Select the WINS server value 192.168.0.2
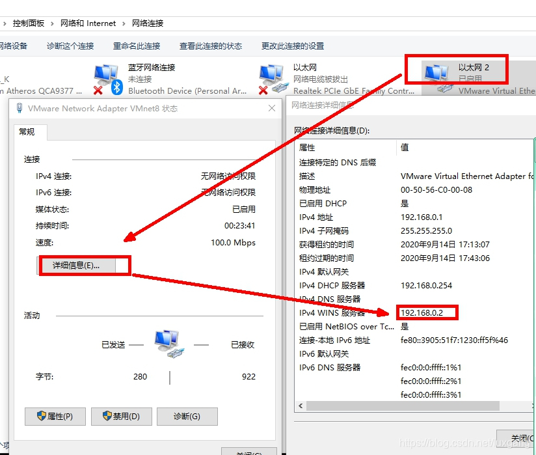Image resolution: width=536 pixels, height=455 pixels. point(422,313)
